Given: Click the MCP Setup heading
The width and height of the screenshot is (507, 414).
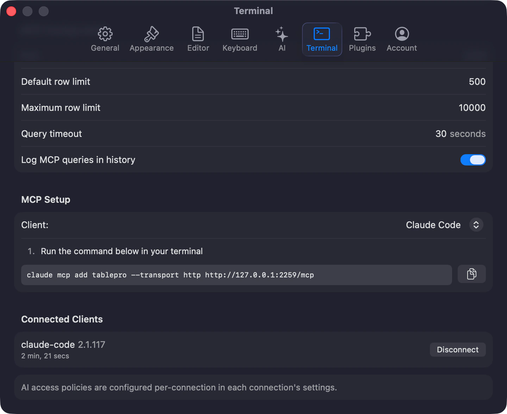Looking at the screenshot, I should pos(46,200).
